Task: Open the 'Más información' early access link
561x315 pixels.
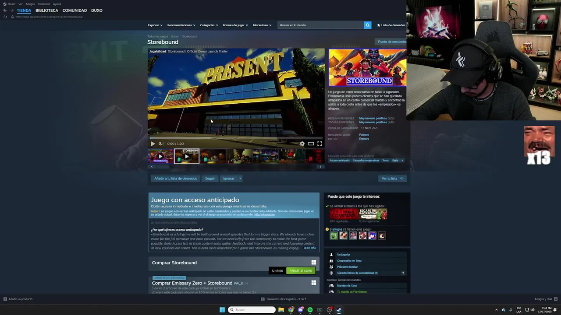Action: [265, 215]
